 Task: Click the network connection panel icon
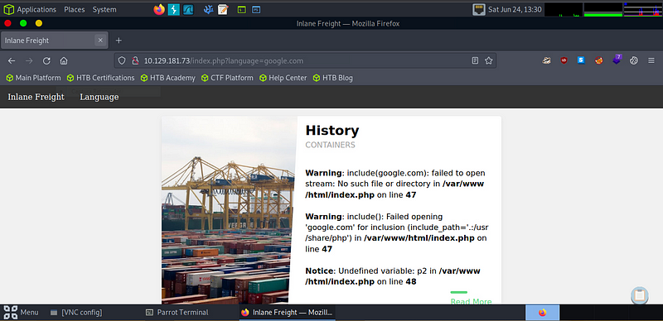coord(479,9)
